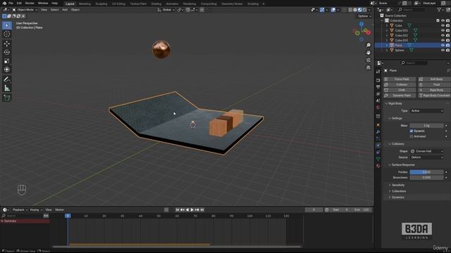
Task: Open the Object properties orange square tab
Action: [x=378, y=124]
